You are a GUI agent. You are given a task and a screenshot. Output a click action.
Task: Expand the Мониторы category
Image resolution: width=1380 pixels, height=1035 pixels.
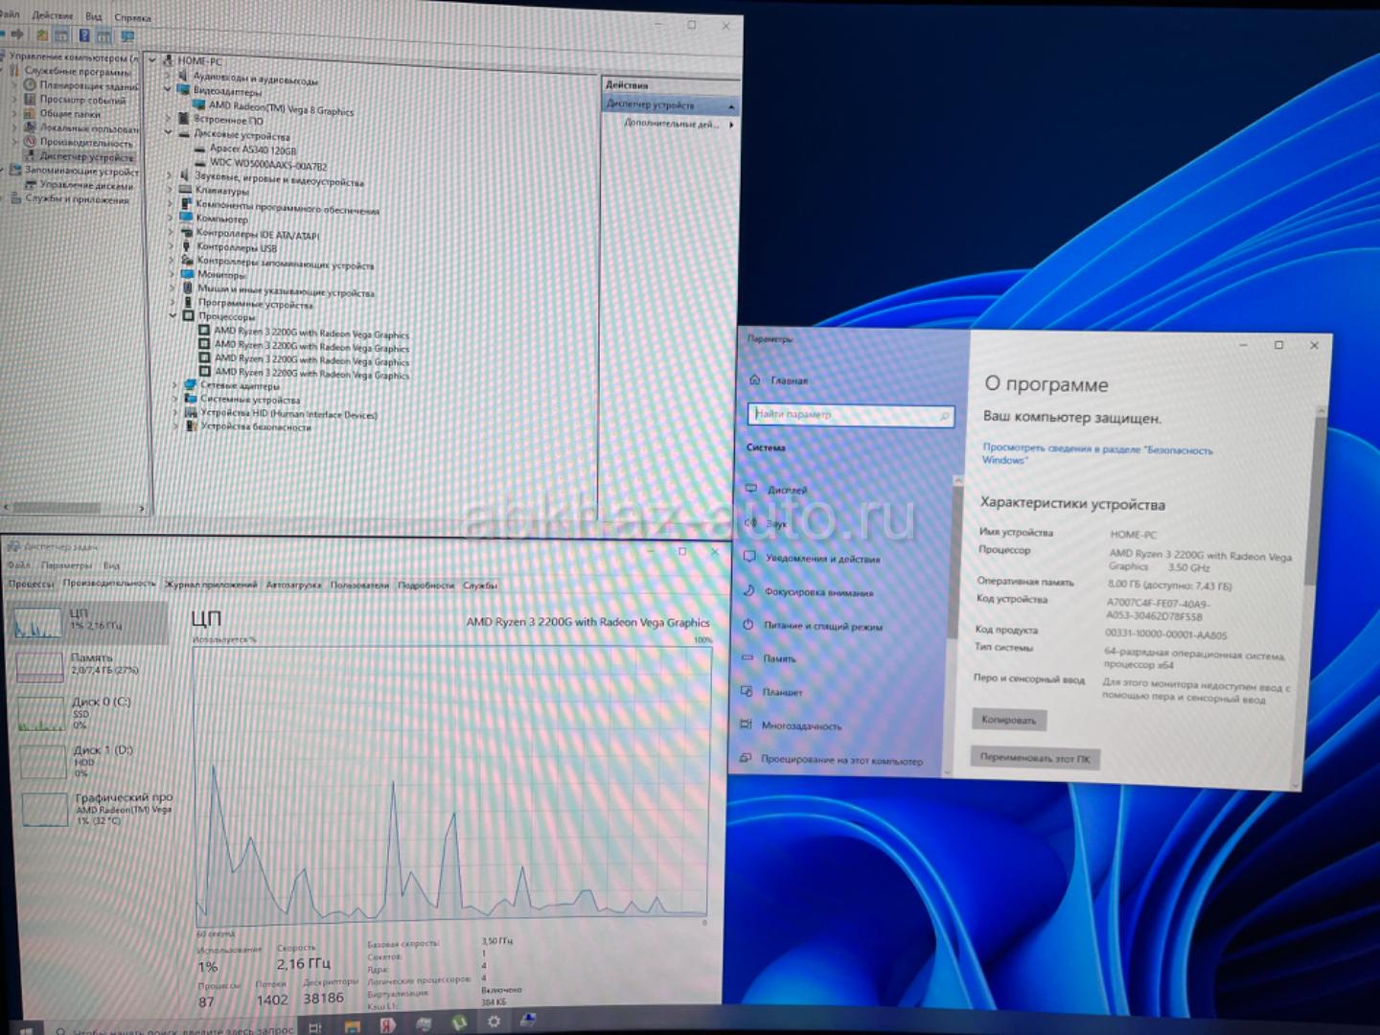click(172, 274)
